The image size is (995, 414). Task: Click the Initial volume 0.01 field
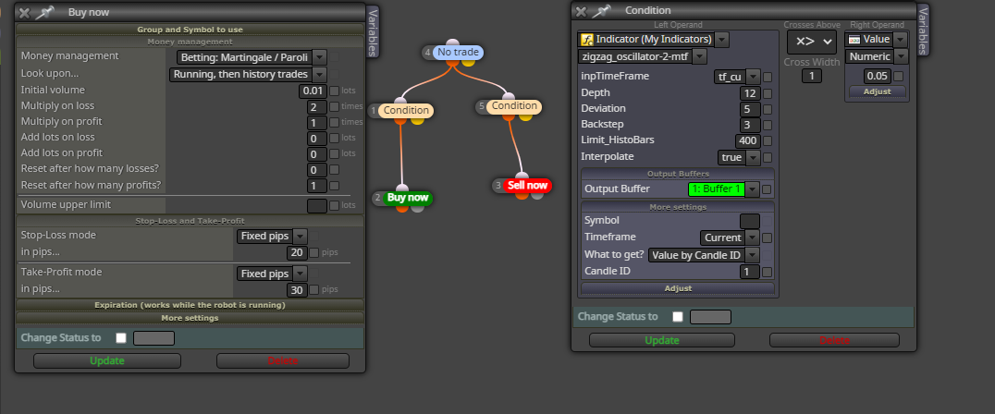(x=313, y=91)
